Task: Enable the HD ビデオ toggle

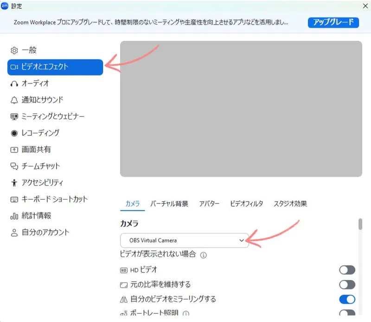Action: click(347, 270)
